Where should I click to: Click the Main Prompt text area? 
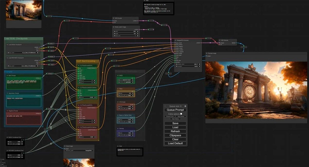point(23,85)
